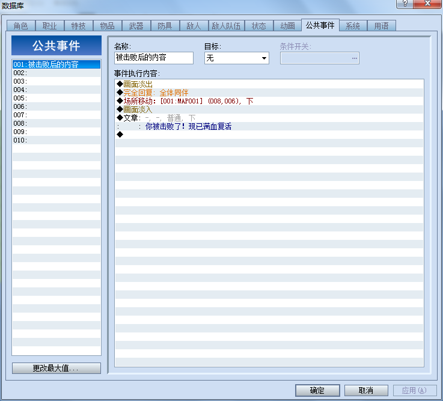Select the empty last command line
Image resolution: width=443 pixels, height=401 pixels.
coord(269,135)
